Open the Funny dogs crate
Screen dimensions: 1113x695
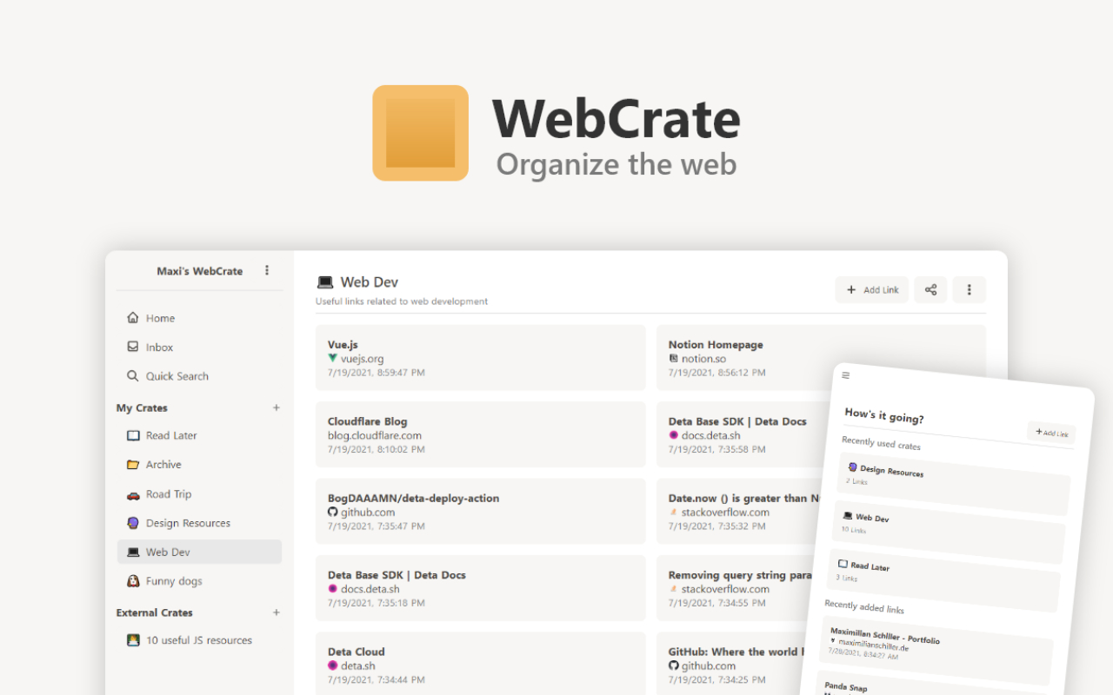click(175, 580)
